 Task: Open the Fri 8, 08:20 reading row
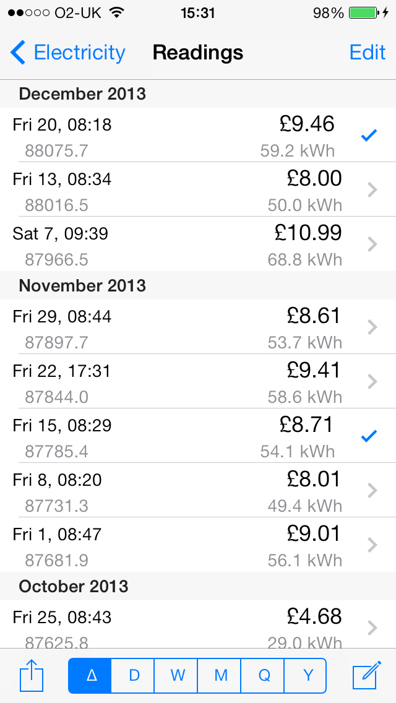(186, 491)
